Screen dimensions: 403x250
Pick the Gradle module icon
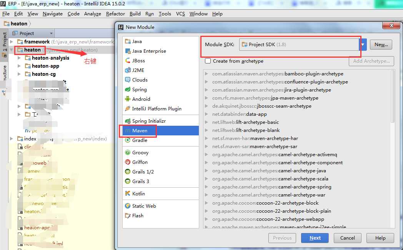point(128,140)
